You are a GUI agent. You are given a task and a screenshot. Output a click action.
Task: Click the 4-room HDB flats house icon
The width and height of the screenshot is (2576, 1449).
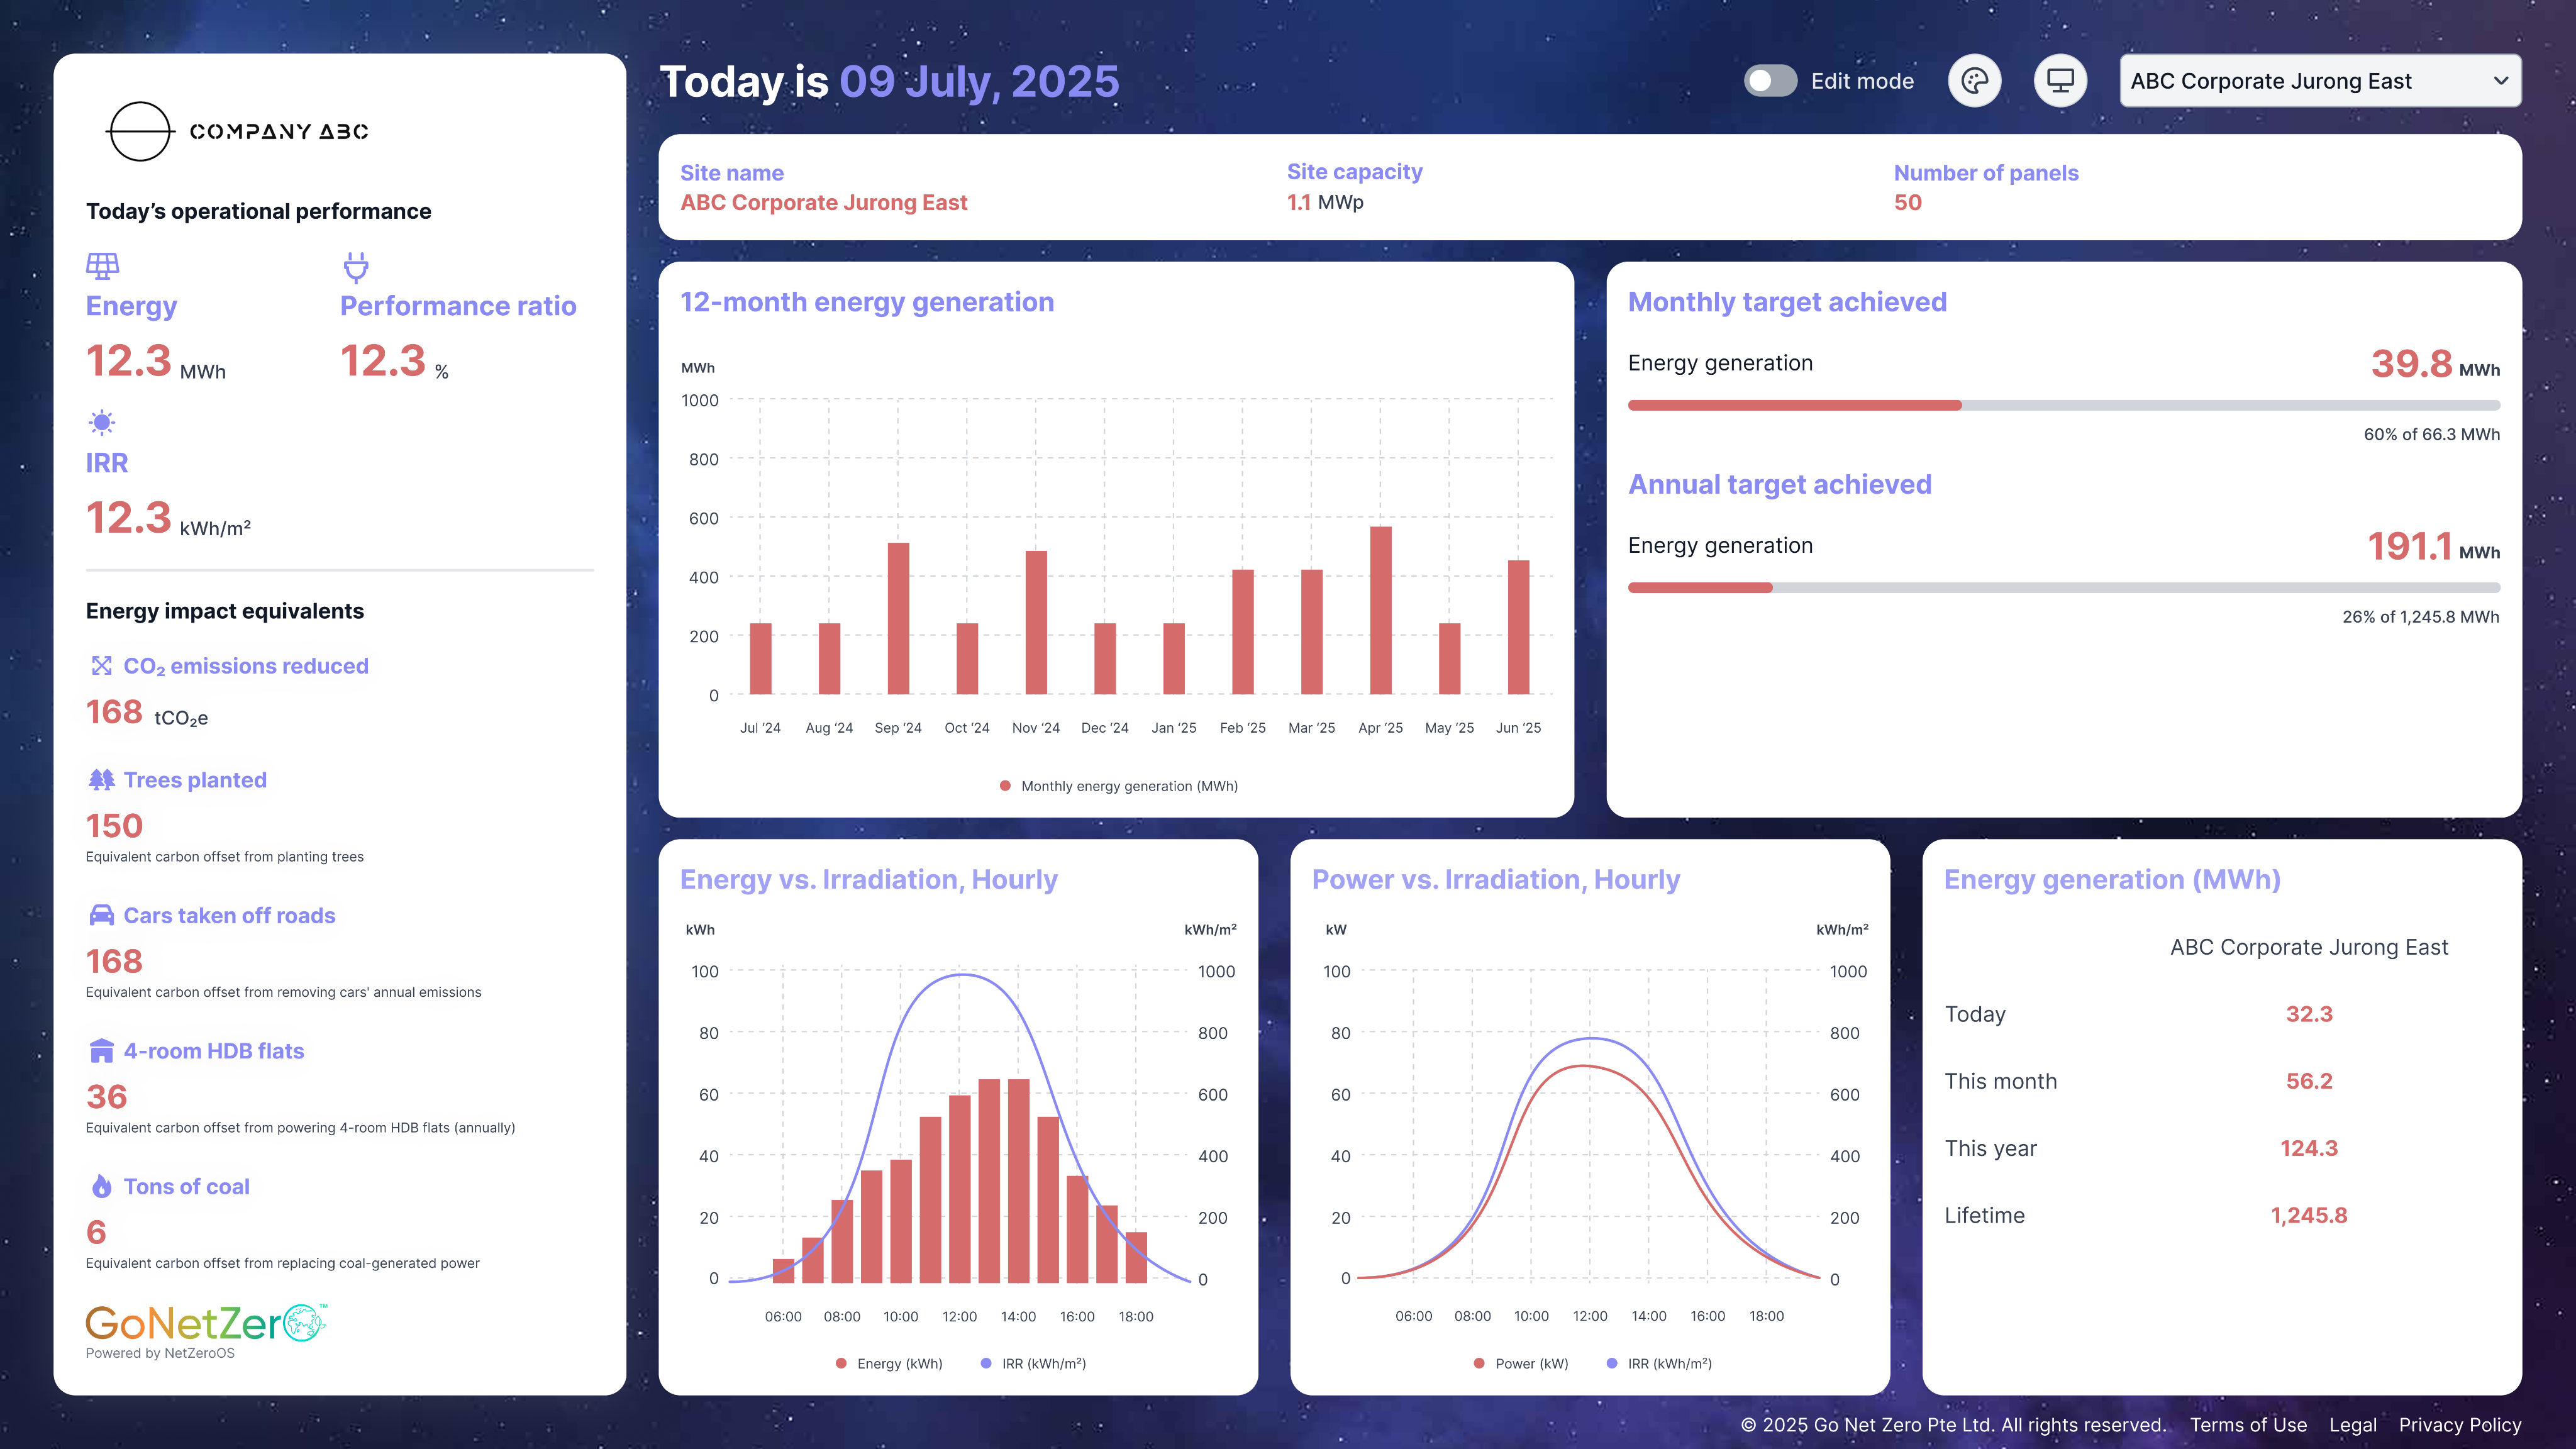[102, 1051]
